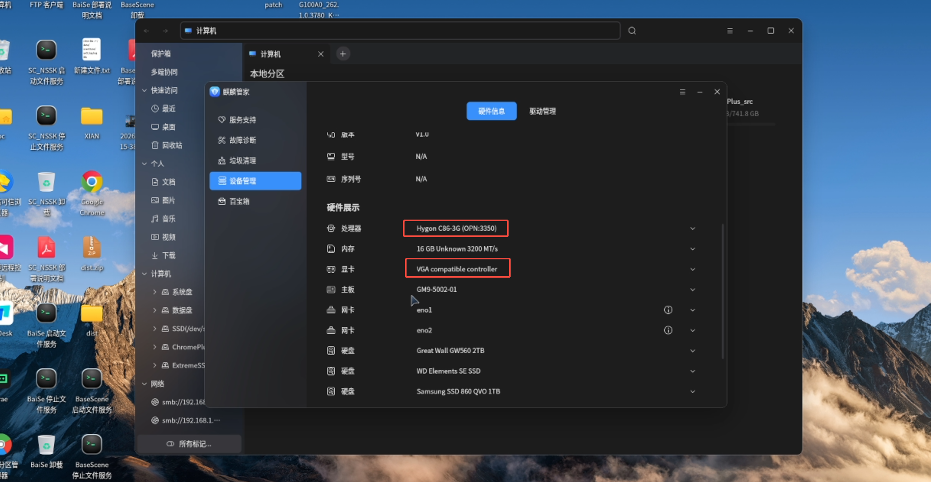Select BaseScene 停止文件服务 desktop icon
The height and width of the screenshot is (482, 931).
(x=92, y=457)
